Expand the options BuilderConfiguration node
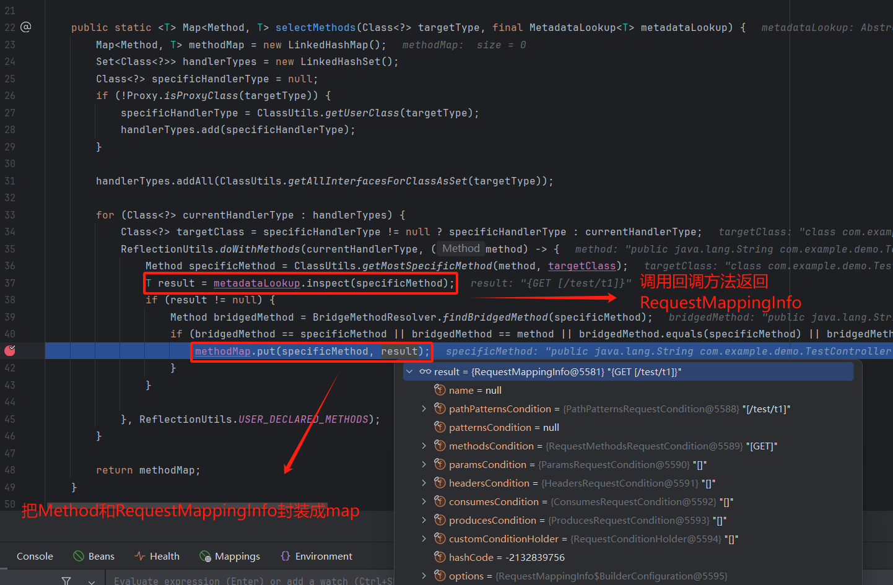The image size is (893, 585). 424,576
